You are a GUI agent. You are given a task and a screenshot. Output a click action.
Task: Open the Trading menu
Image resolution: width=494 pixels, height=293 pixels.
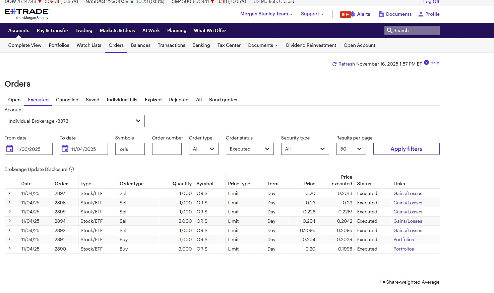[x=84, y=30]
